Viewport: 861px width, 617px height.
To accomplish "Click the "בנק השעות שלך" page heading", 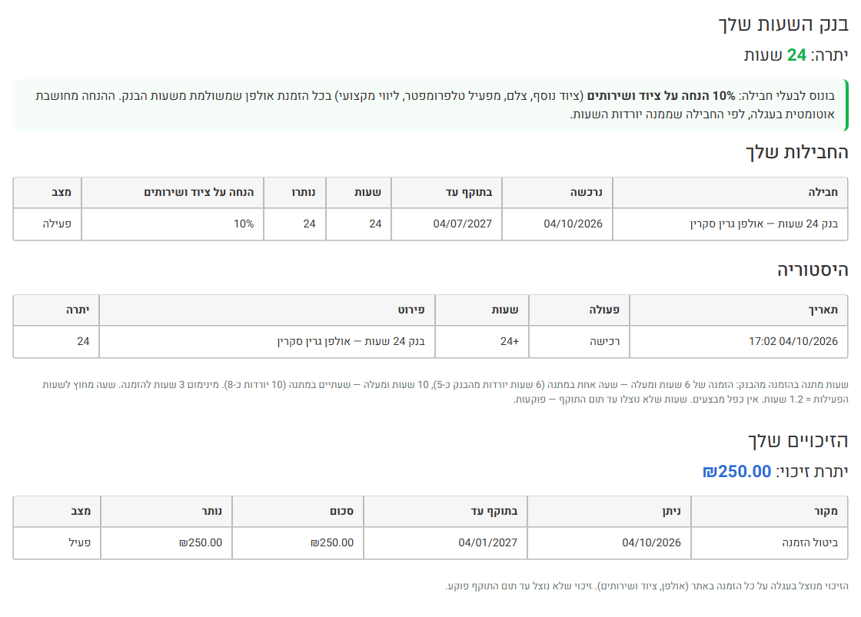I will click(x=783, y=25).
